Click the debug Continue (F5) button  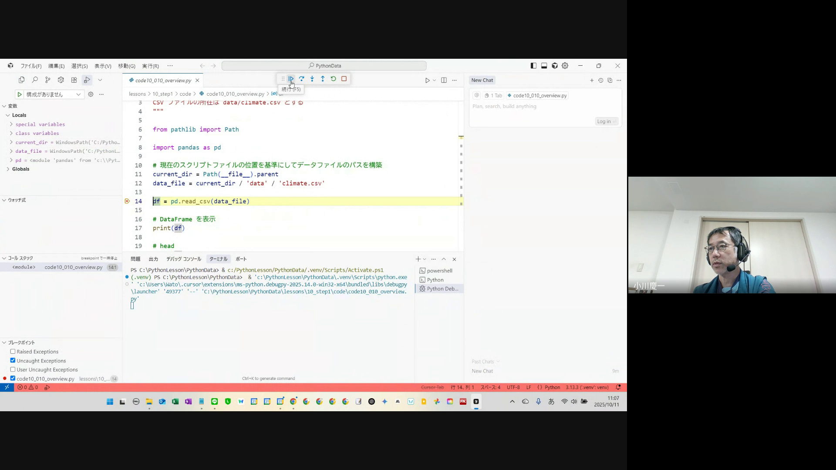click(x=291, y=79)
